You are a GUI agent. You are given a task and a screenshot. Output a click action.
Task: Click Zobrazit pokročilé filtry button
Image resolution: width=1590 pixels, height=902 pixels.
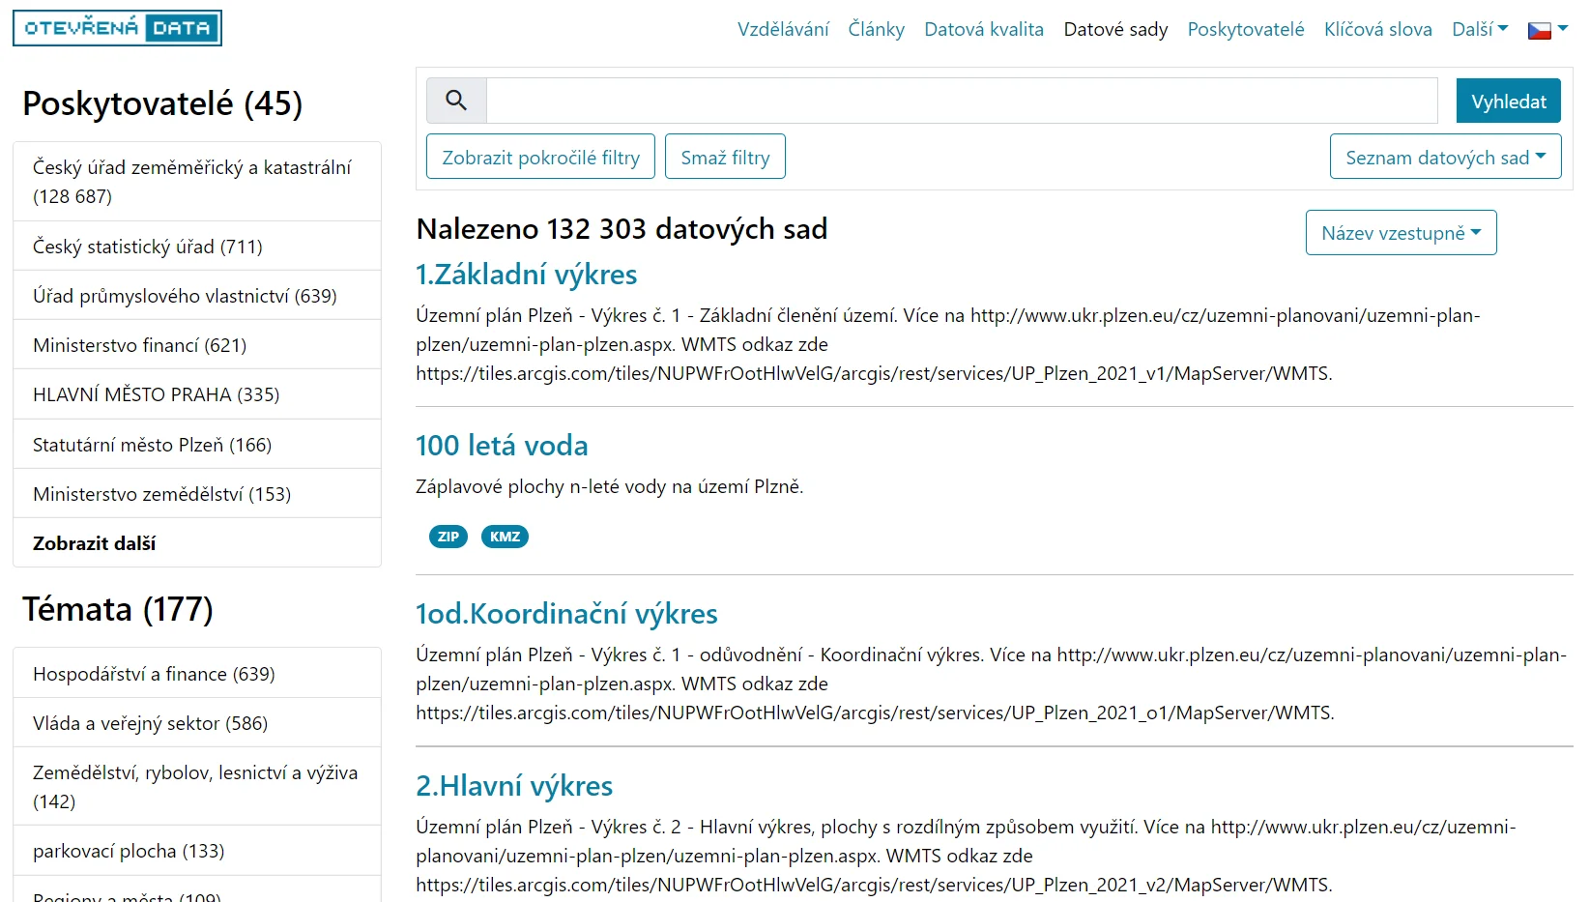pos(540,157)
